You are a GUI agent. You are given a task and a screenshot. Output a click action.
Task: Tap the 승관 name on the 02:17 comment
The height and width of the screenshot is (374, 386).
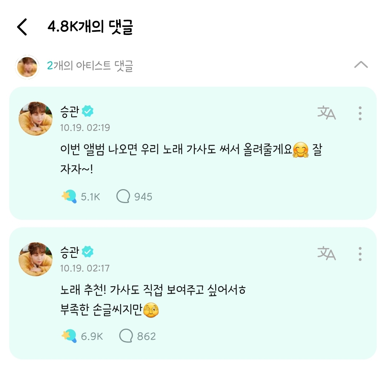point(69,252)
